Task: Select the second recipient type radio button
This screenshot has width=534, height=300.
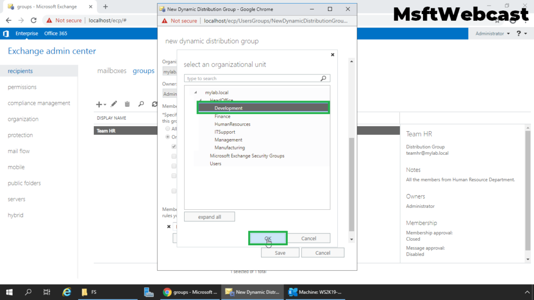Action: click(x=167, y=137)
